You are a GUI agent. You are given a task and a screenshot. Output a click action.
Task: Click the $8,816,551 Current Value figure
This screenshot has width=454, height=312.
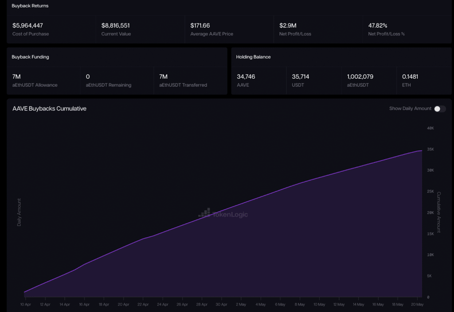(116, 25)
